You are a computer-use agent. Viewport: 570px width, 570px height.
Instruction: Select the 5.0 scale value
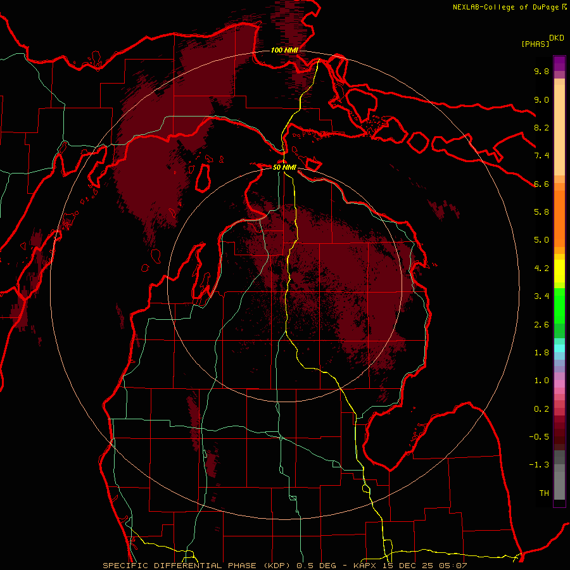pyautogui.click(x=541, y=240)
